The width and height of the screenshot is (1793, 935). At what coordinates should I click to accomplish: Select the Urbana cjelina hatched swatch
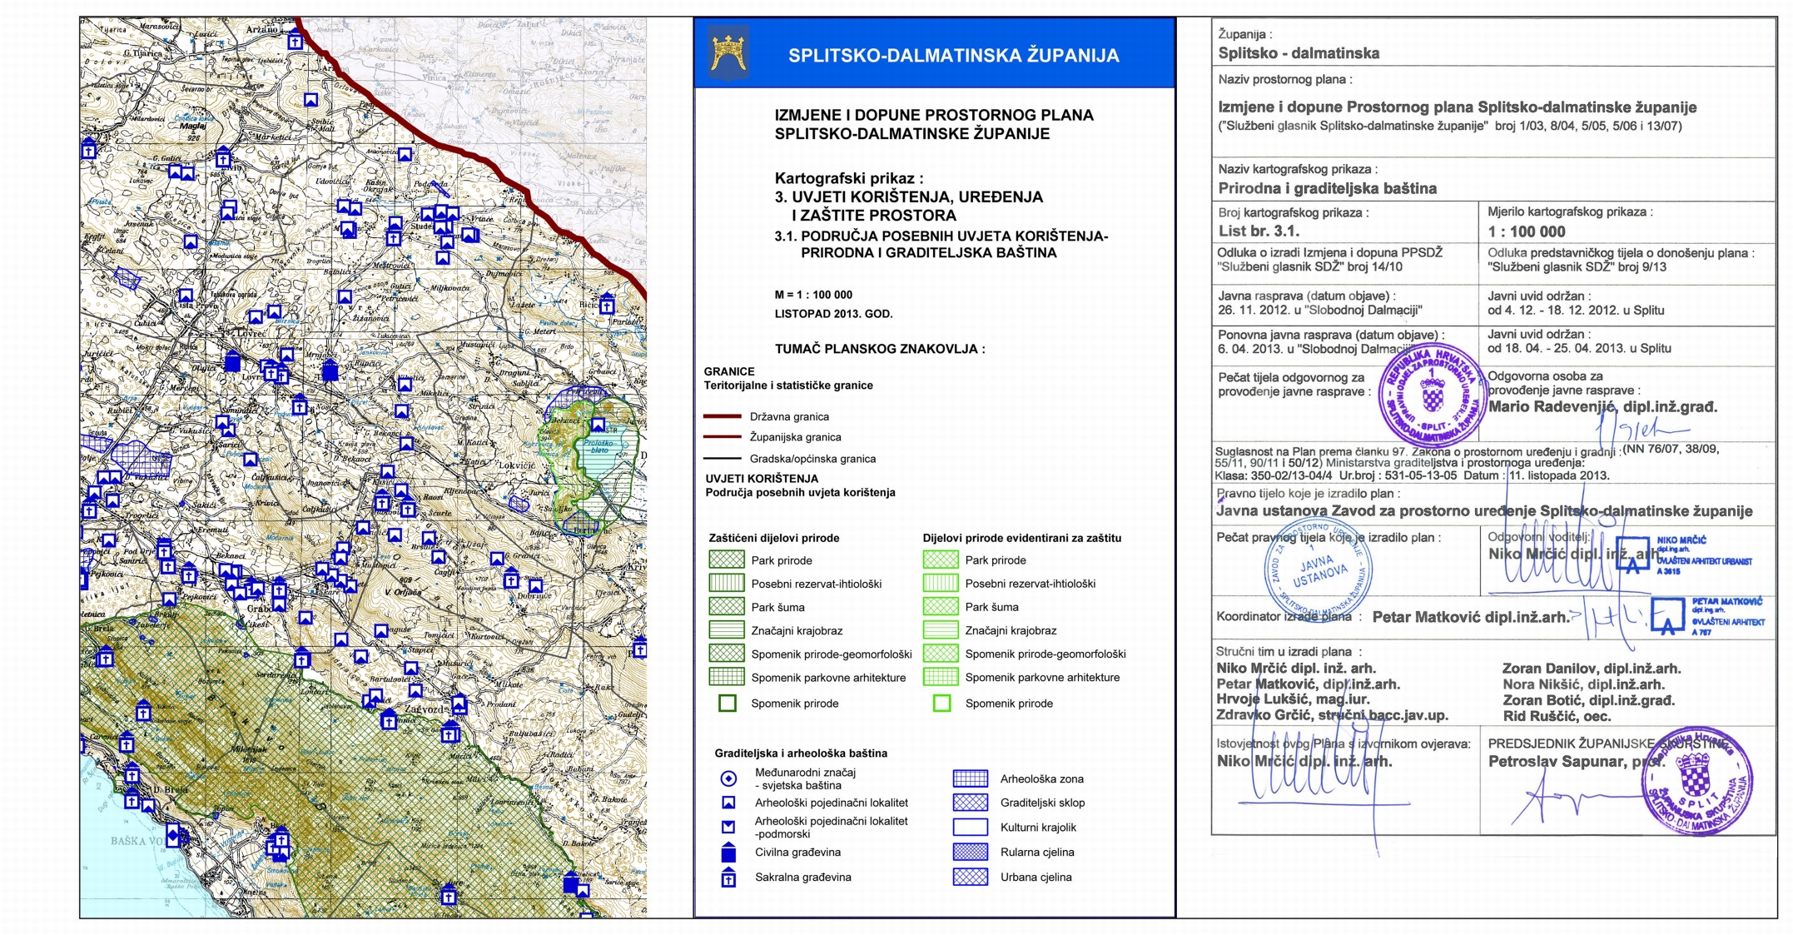(970, 877)
